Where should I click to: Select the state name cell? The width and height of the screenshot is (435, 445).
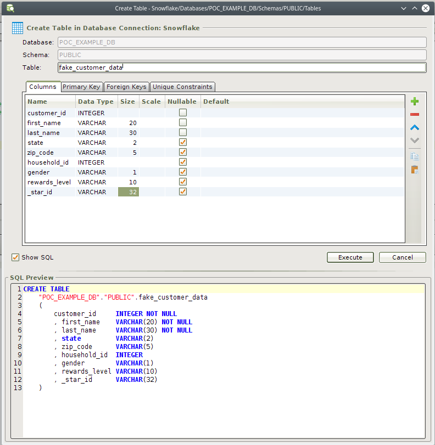pyautogui.click(x=51, y=143)
